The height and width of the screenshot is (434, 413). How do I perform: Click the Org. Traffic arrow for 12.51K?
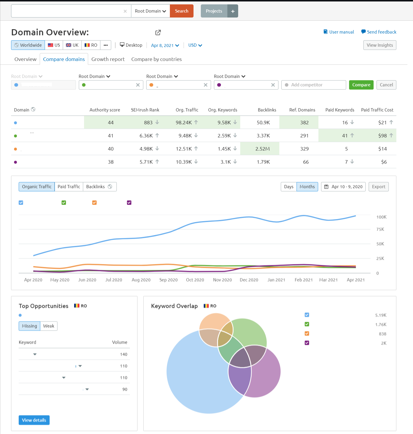click(196, 148)
